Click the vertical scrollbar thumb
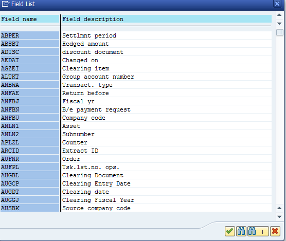 pyautogui.click(x=280, y=32)
